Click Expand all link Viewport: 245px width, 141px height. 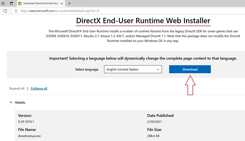pos(17,88)
